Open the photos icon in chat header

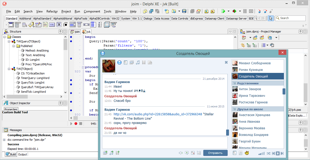[132, 62]
